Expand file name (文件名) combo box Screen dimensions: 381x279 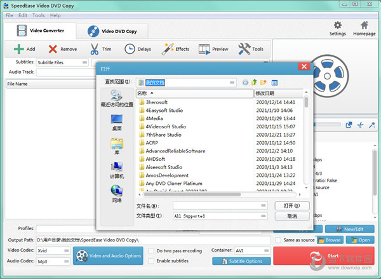coord(264,205)
